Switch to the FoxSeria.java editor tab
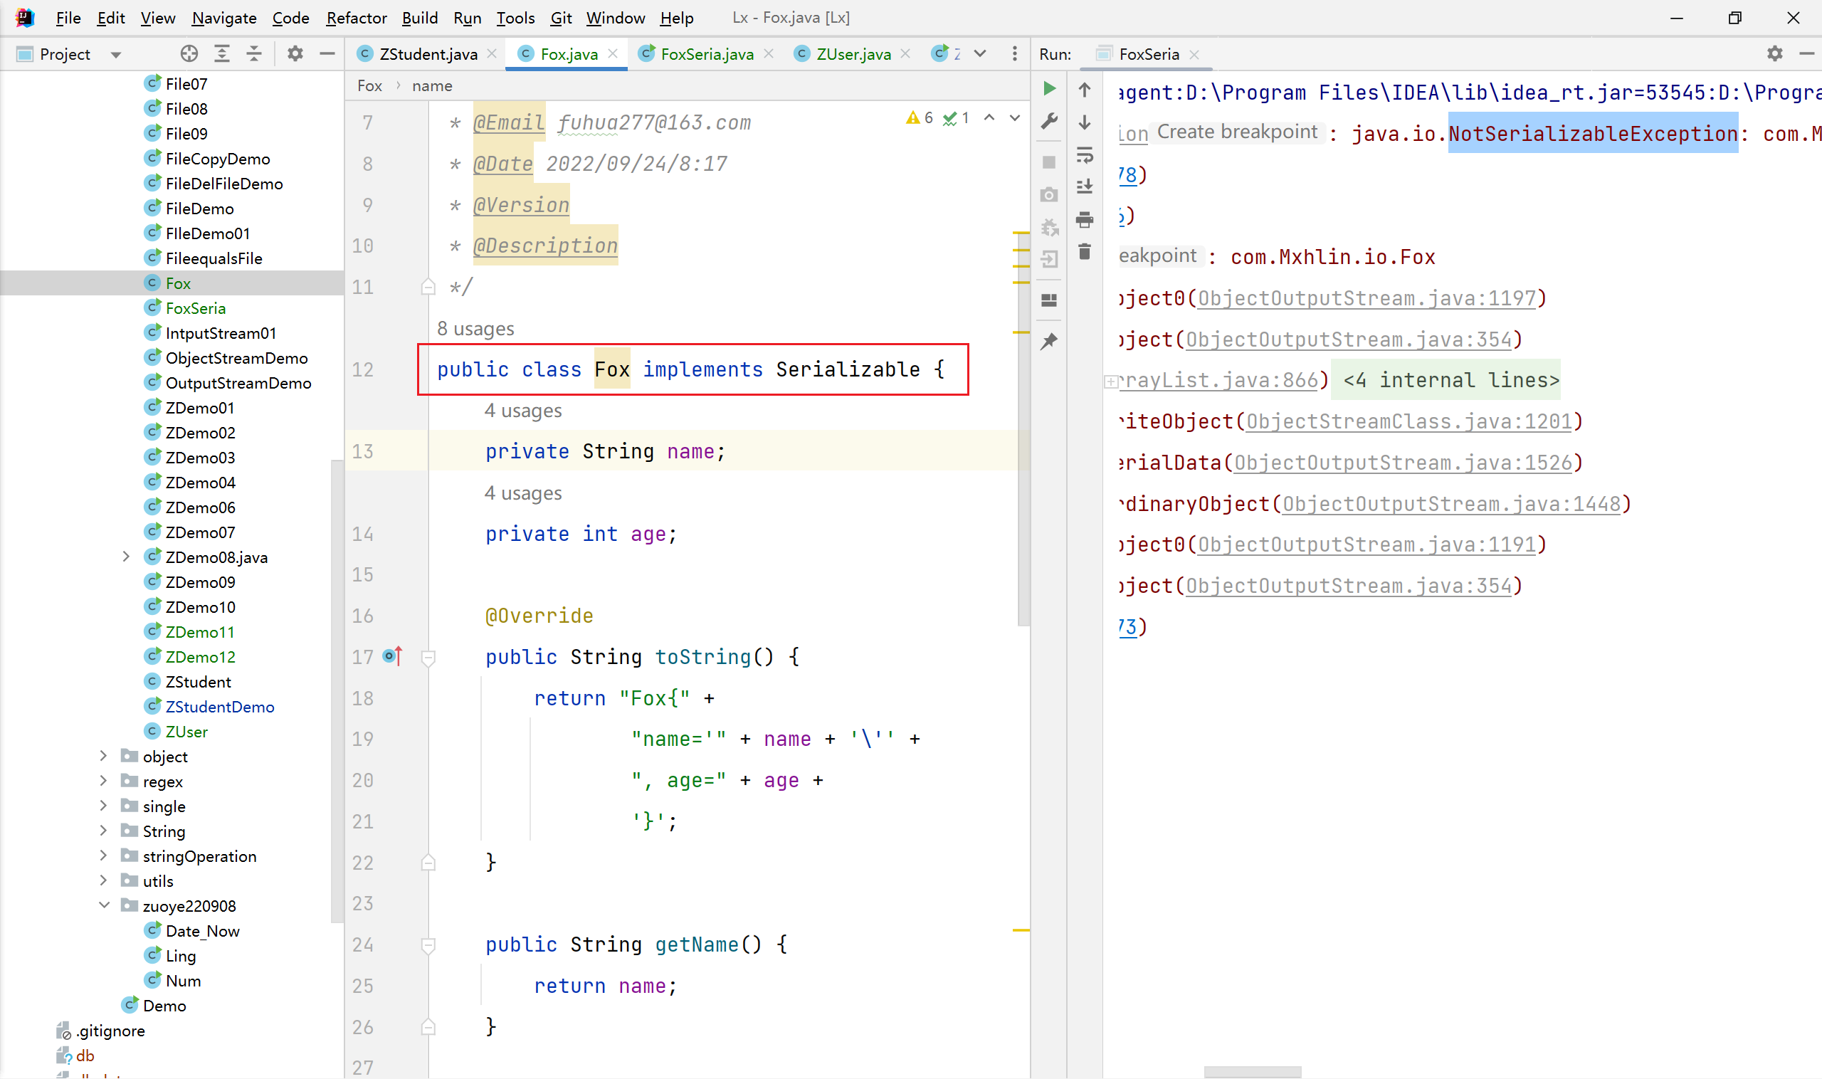Screen dimensions: 1822x1079 (x=706, y=54)
